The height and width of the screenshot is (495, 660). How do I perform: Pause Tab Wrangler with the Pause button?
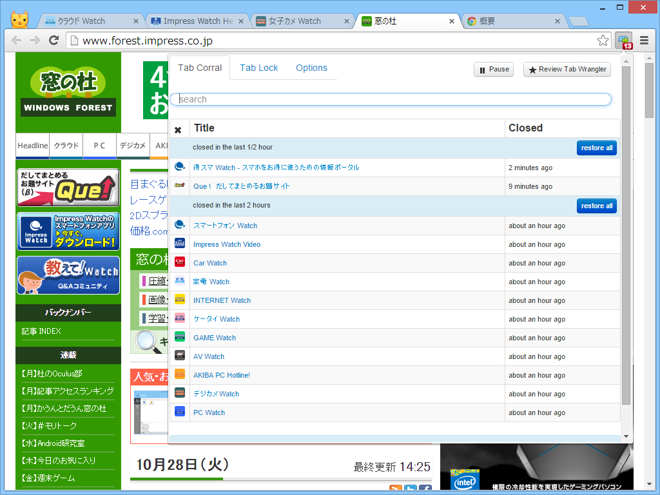point(493,69)
